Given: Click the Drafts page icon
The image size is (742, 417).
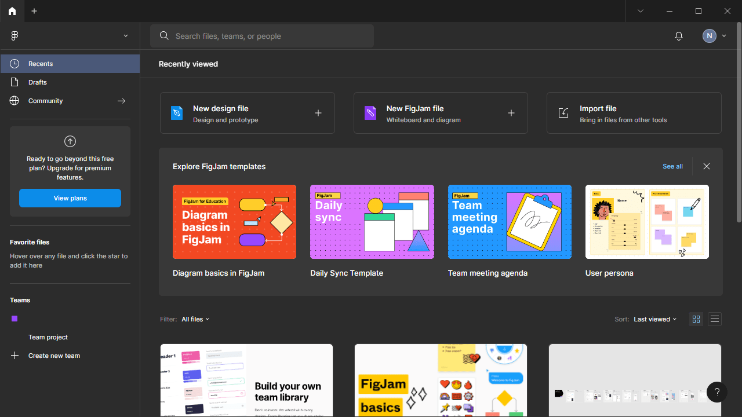Looking at the screenshot, I should pos(14,82).
